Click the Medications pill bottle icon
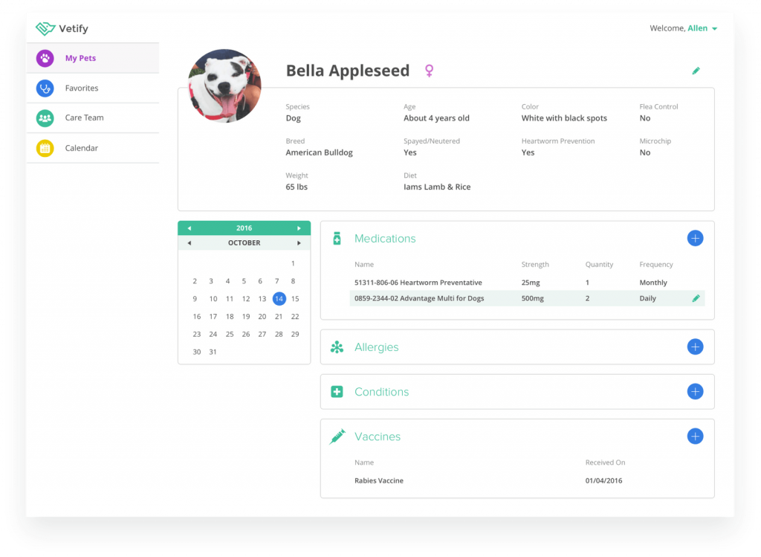The height and width of the screenshot is (557, 761). [337, 238]
